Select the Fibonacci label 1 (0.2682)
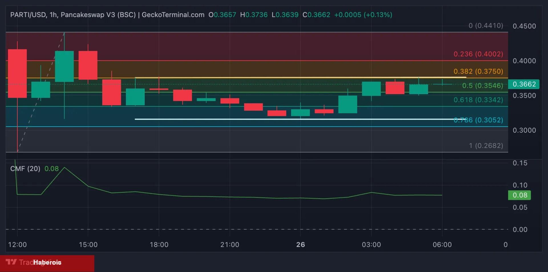548x272 pixels. coord(486,146)
